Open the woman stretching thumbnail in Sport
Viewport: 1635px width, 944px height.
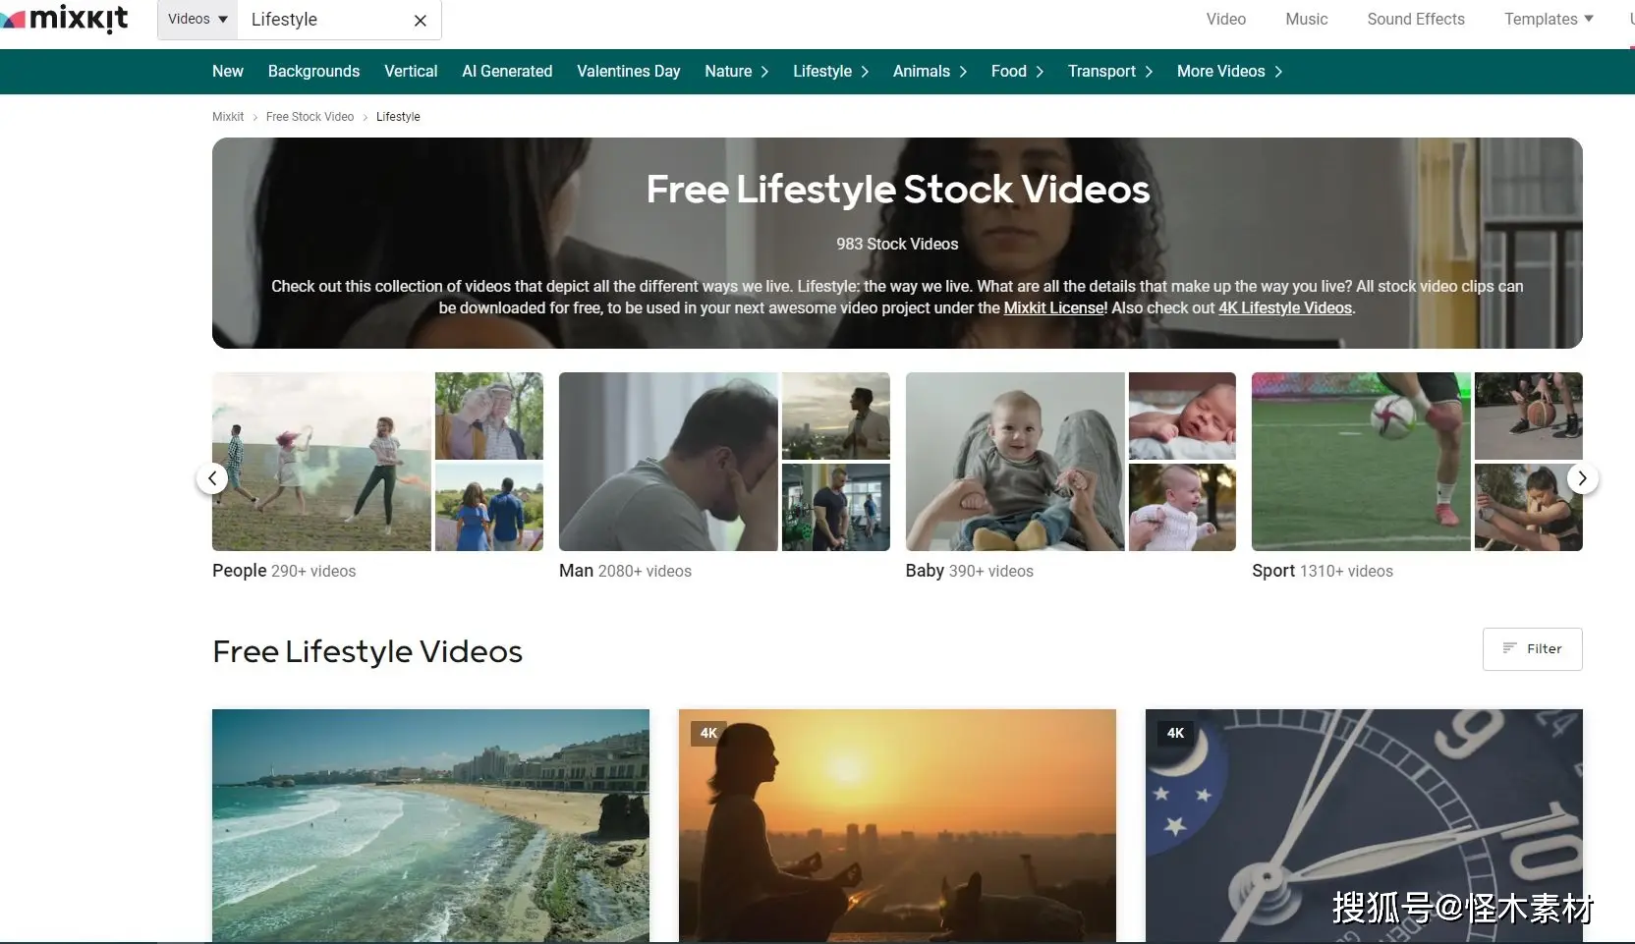pyautogui.click(x=1528, y=507)
